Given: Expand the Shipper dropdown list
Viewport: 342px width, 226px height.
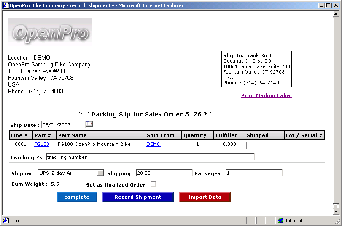Looking at the screenshot, I should tap(100, 173).
